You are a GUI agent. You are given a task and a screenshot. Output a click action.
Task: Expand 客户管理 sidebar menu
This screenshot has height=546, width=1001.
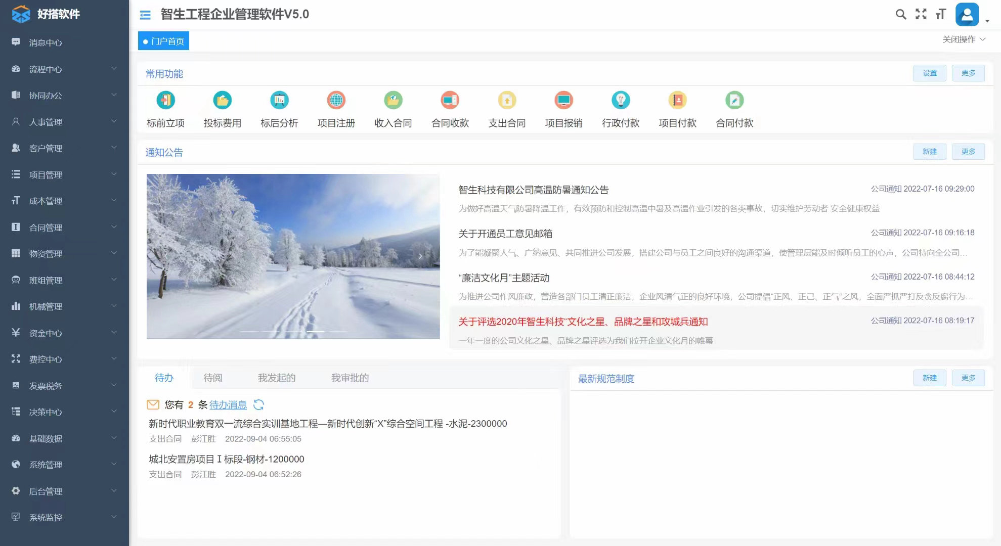pos(64,148)
